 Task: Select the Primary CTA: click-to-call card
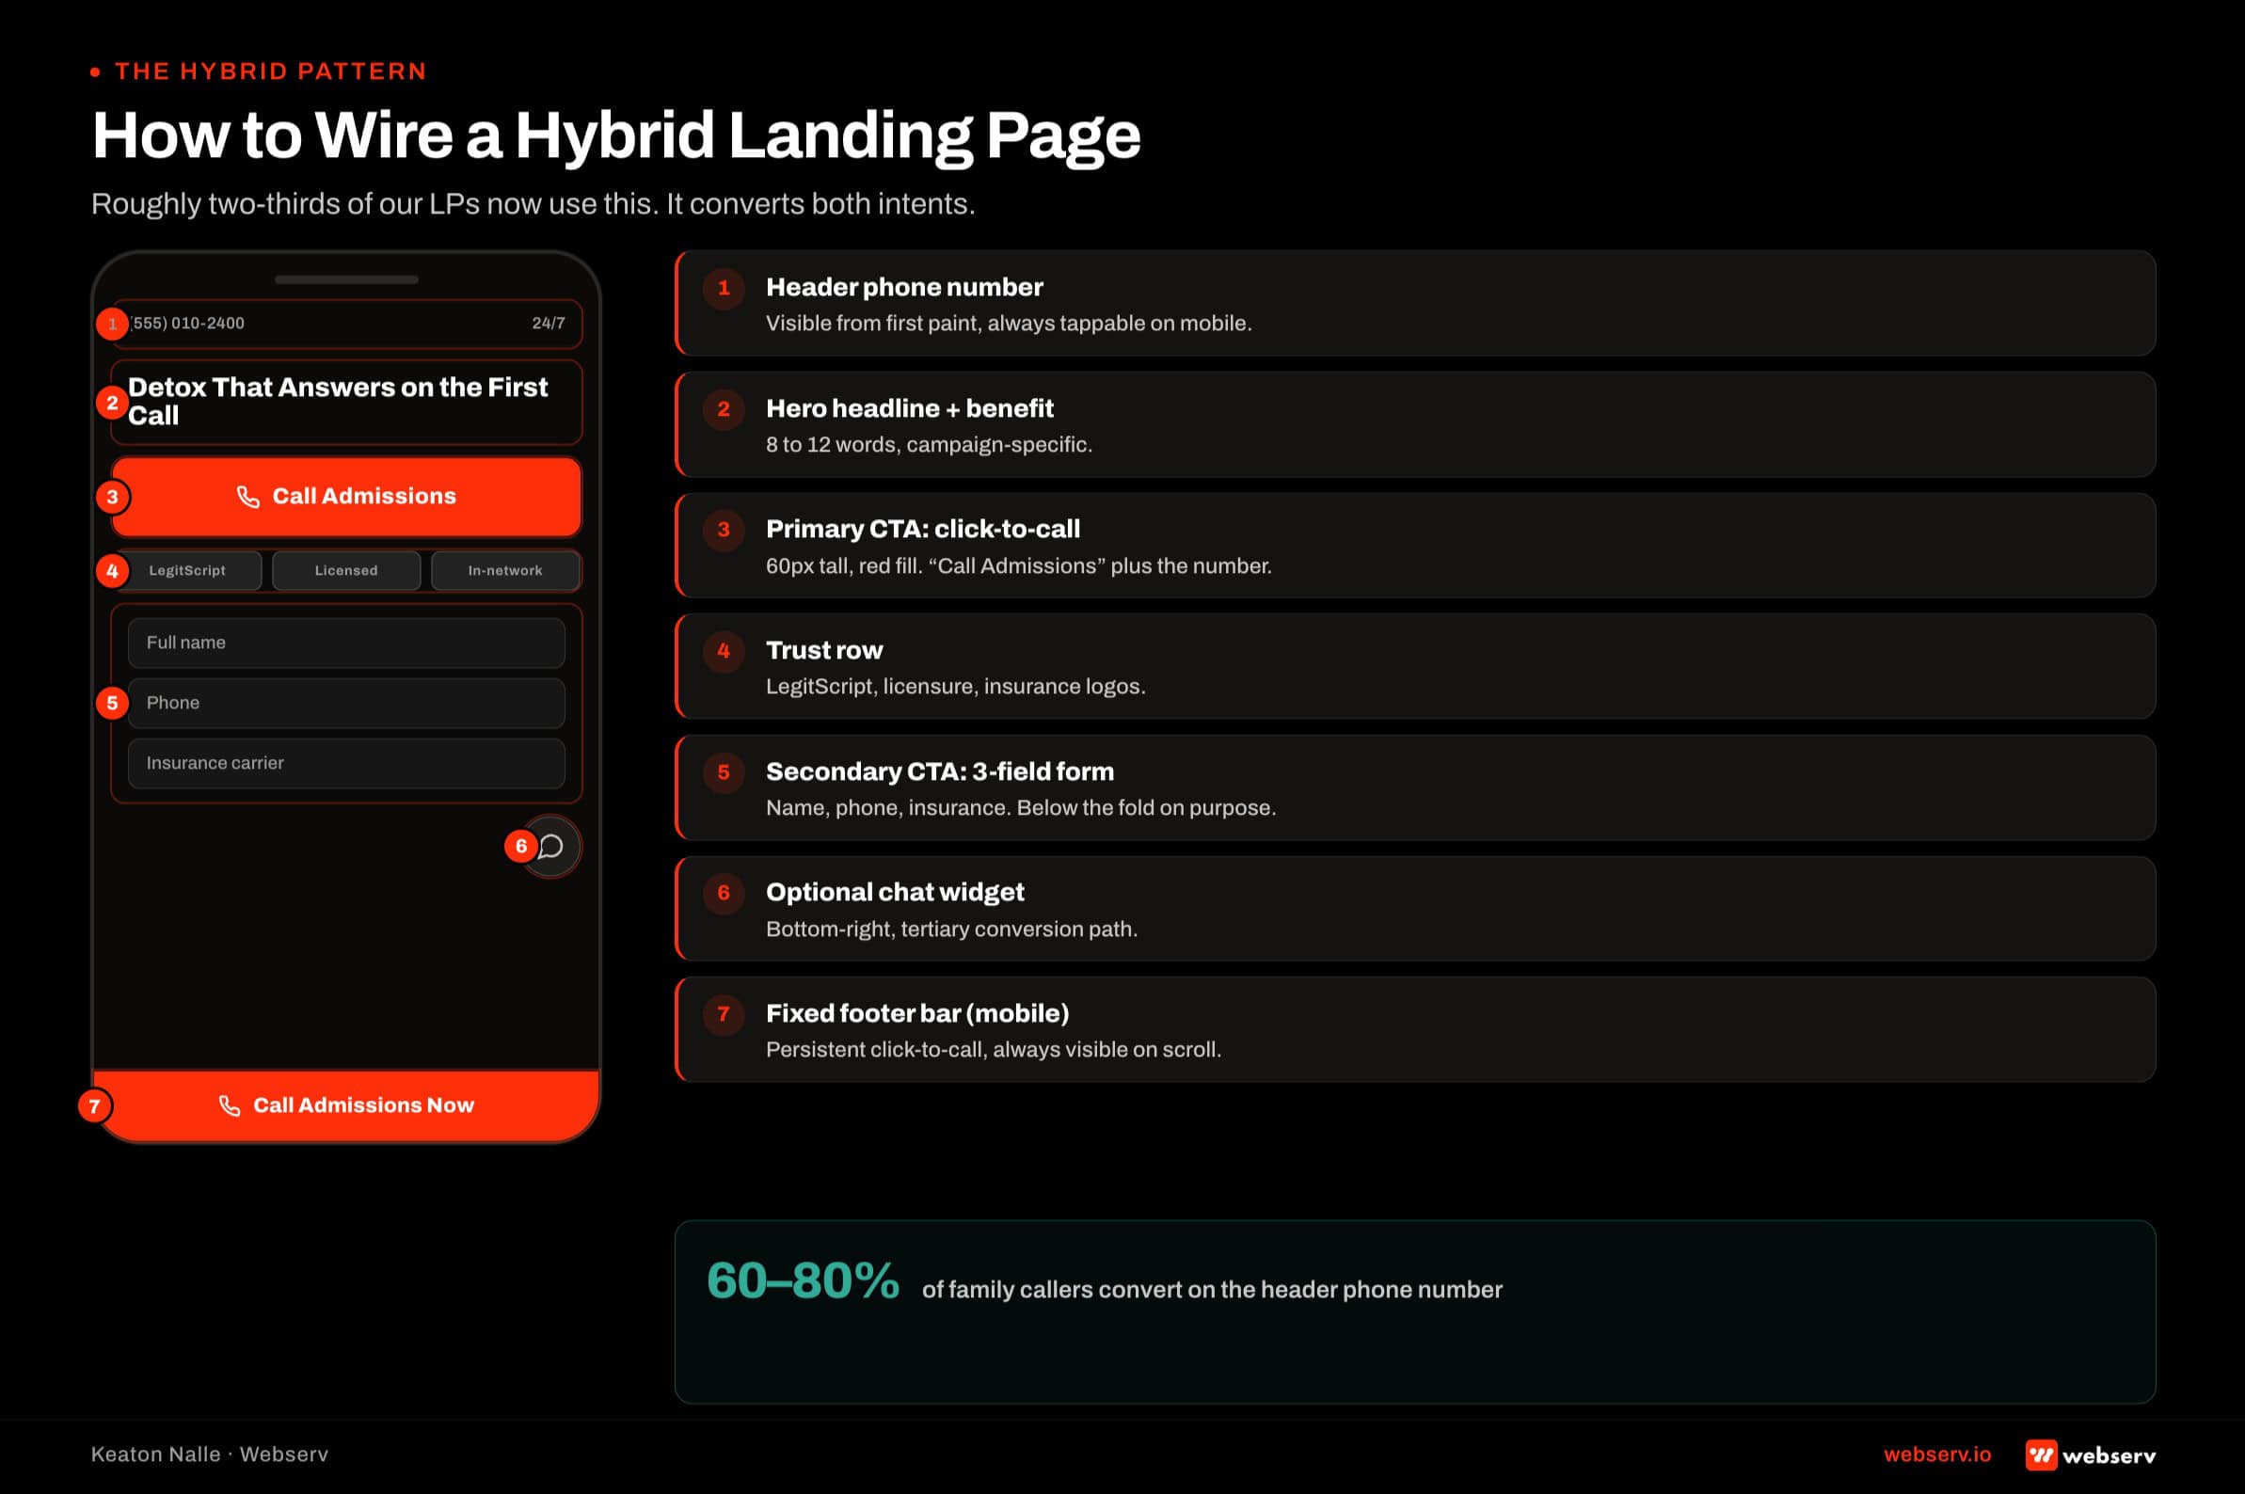[1415, 545]
